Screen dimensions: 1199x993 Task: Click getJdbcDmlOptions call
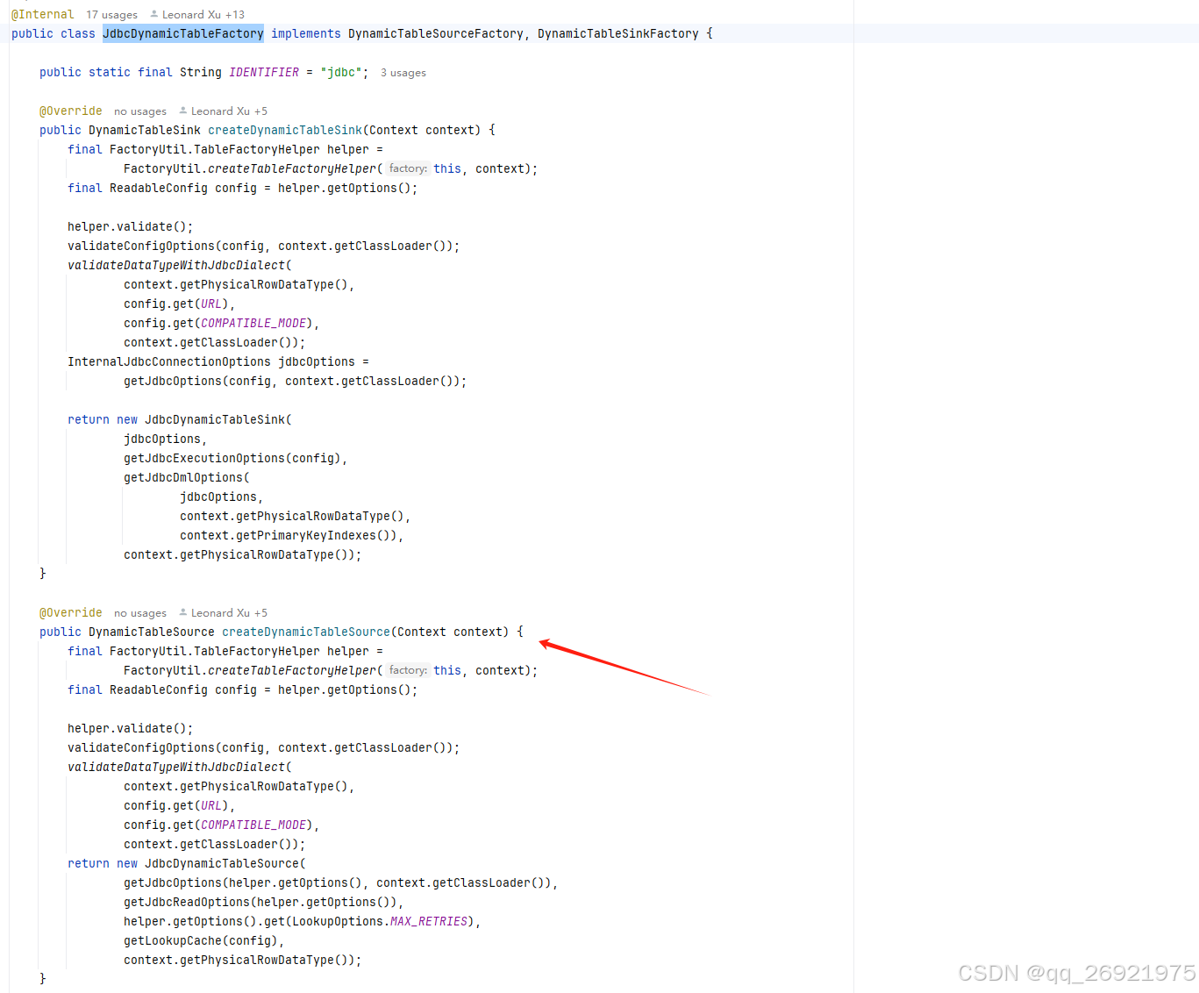[183, 477]
